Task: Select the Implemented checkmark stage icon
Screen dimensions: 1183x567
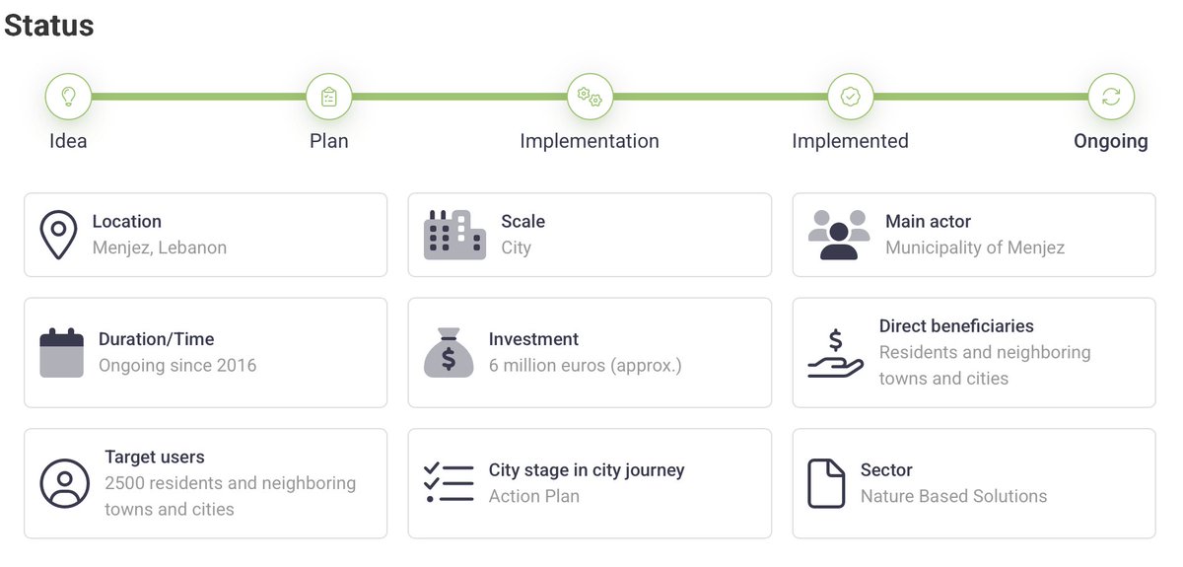Action: point(850,97)
